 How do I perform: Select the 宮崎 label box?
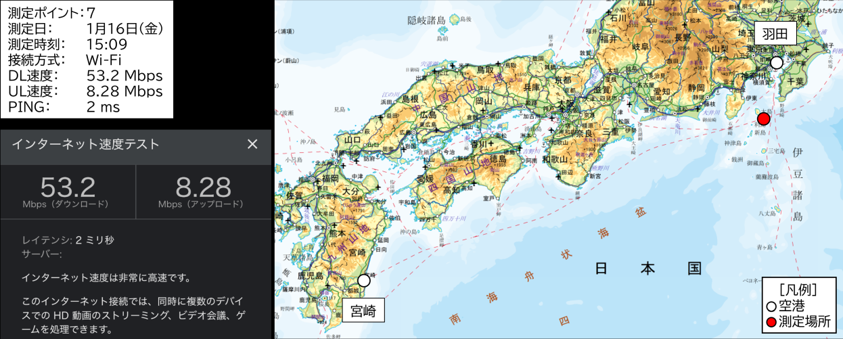tap(363, 310)
